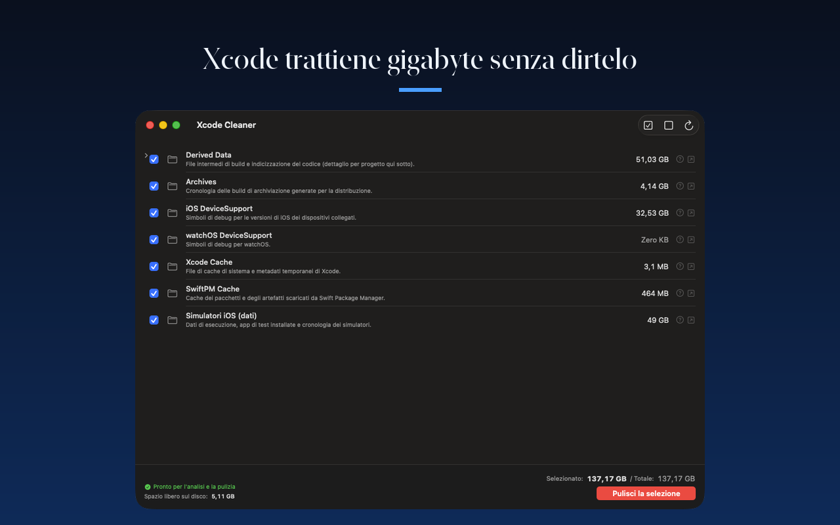
Task: Click the Xcode Cleaner window title
Action: click(x=226, y=125)
